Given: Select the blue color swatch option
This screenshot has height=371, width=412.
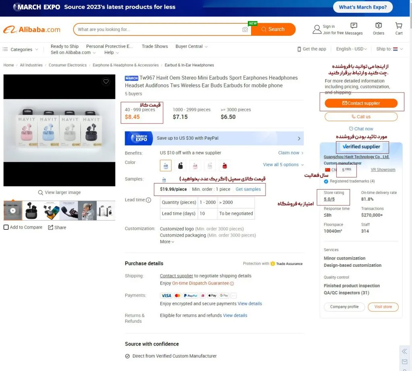Looking at the screenshot, I should click(165, 165).
